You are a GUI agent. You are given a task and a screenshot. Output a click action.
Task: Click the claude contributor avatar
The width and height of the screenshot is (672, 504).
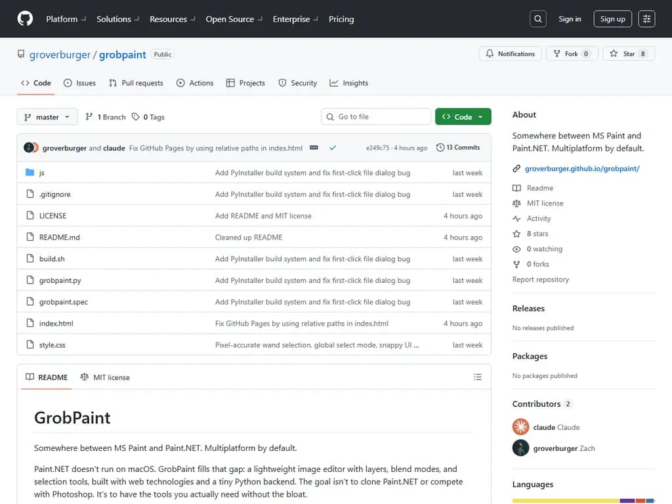click(520, 427)
